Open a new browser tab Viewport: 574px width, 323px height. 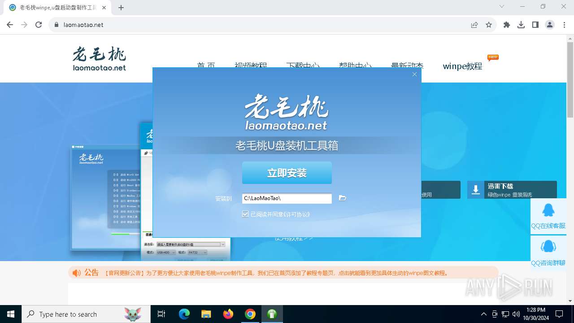pyautogui.click(x=121, y=7)
